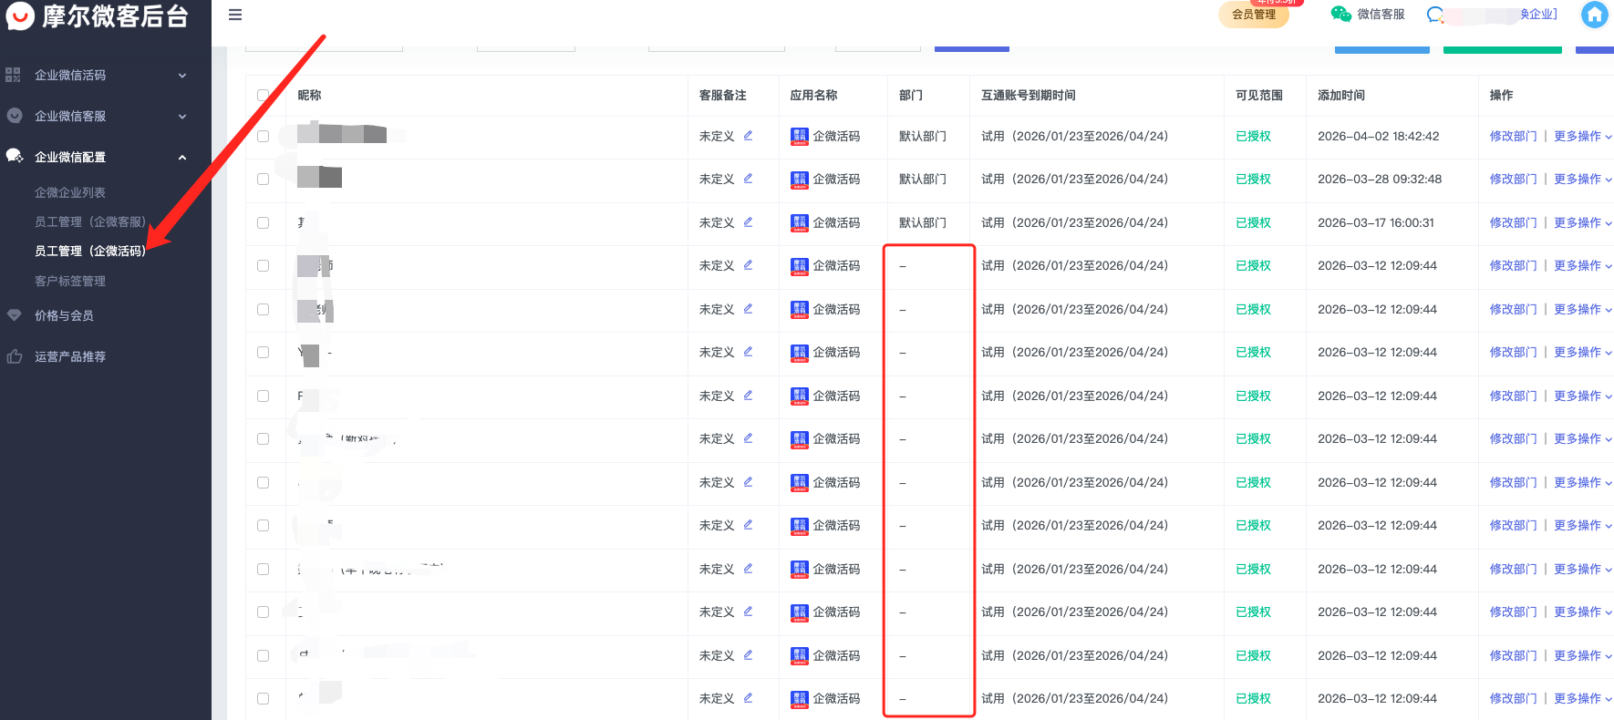Open 企微企业列表 submenu item
Viewport: 1614px width, 720px height.
(x=70, y=192)
